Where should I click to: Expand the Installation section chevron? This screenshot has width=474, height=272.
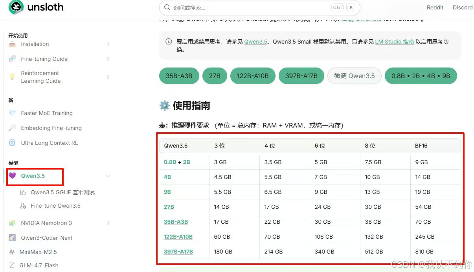108,44
